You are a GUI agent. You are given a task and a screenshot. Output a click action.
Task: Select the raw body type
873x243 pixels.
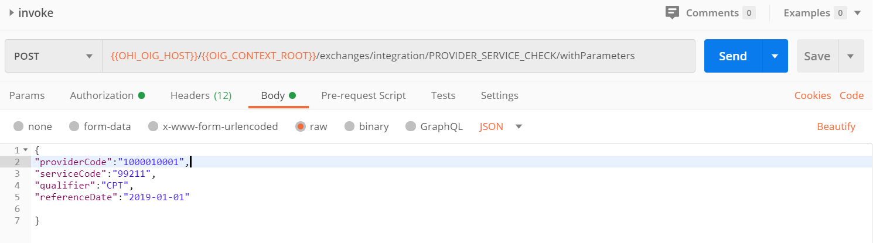tap(312, 126)
